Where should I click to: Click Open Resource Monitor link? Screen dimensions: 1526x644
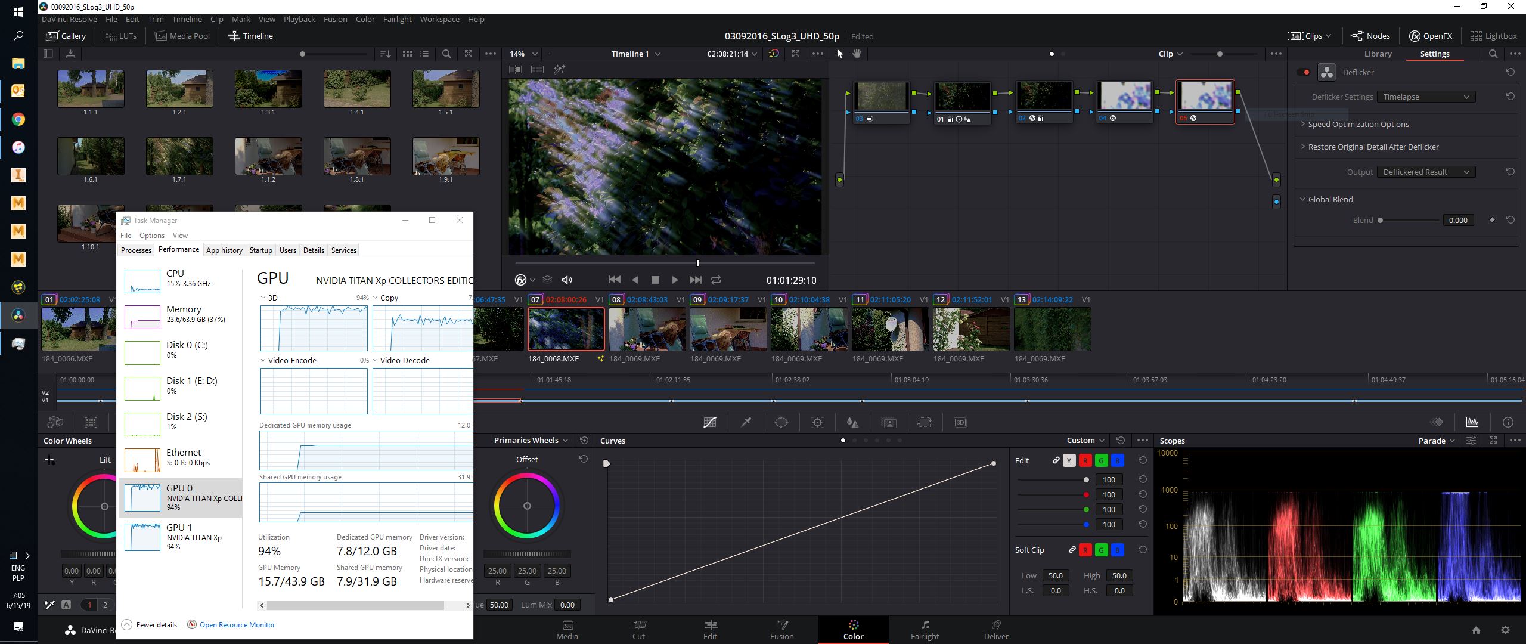click(237, 624)
